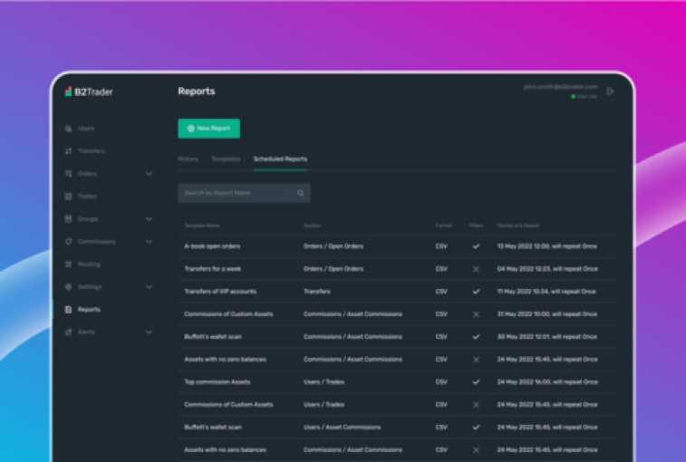The image size is (686, 462).
Task: Expand the Orders sidebar section
Action: click(x=150, y=174)
